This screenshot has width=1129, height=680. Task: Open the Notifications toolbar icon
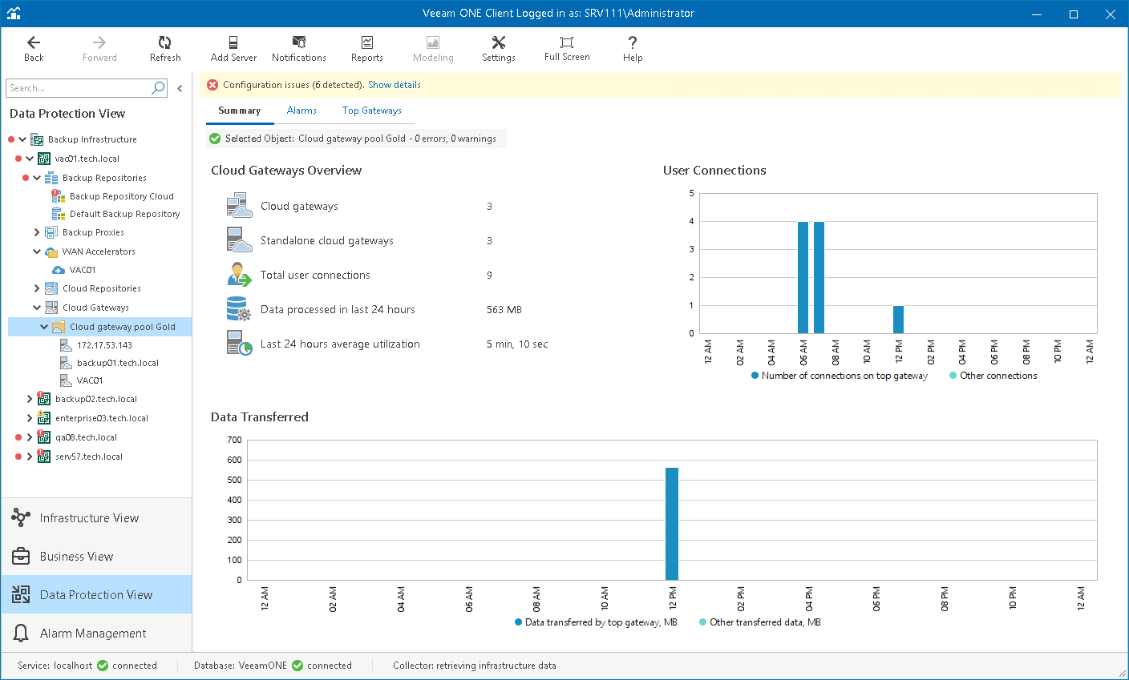click(299, 43)
